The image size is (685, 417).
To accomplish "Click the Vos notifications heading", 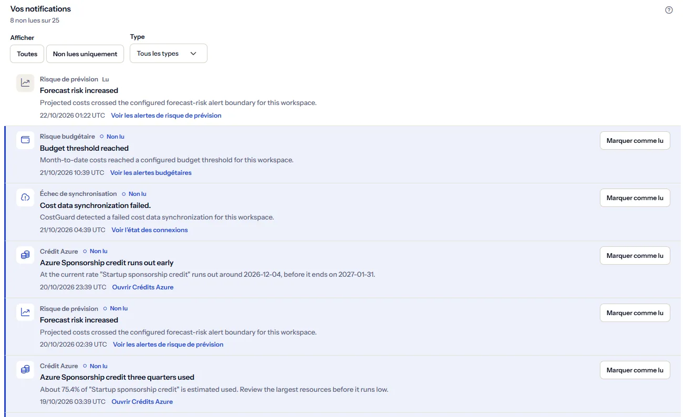I will (x=40, y=9).
